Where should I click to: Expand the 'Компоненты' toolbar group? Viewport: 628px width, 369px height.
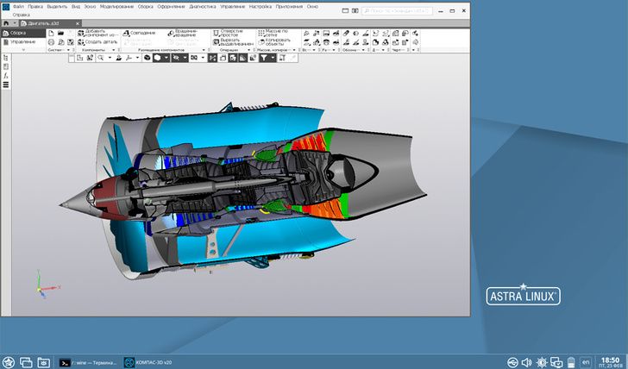pos(112,50)
